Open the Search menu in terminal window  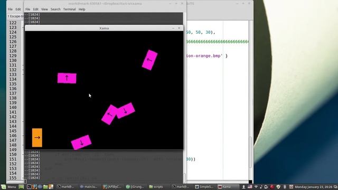tap(55, 9)
